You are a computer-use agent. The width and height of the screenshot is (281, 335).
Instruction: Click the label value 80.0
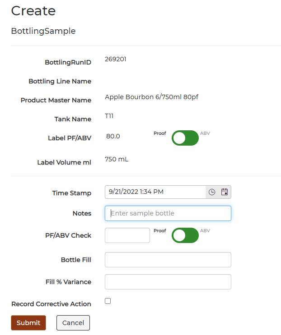[x=113, y=136]
